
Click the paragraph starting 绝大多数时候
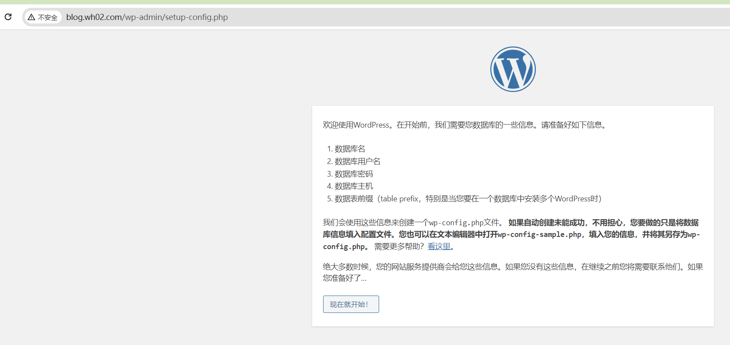[x=513, y=273]
